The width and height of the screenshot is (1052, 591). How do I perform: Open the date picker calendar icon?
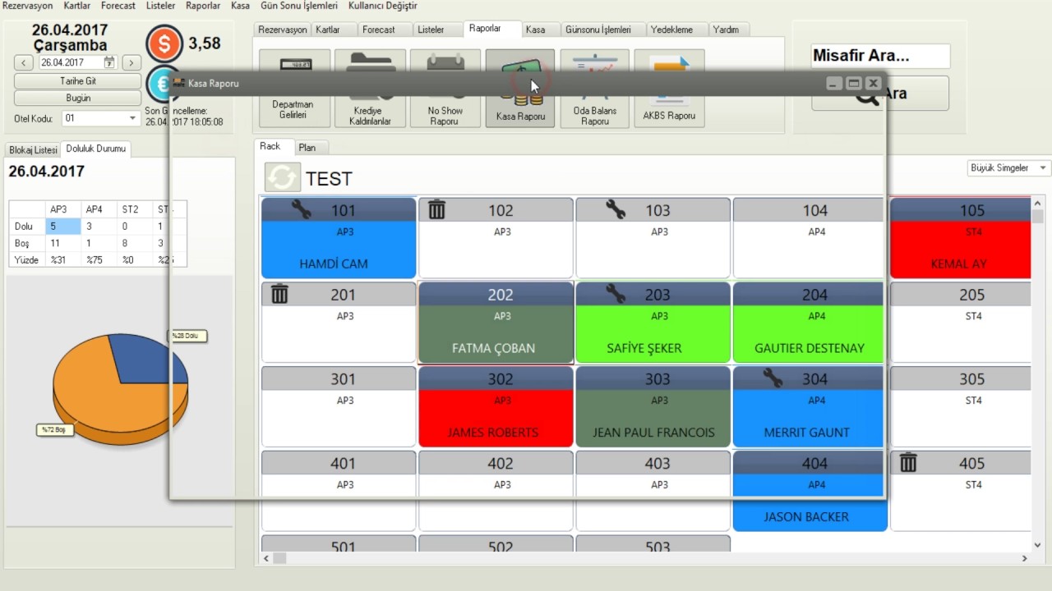coord(109,62)
